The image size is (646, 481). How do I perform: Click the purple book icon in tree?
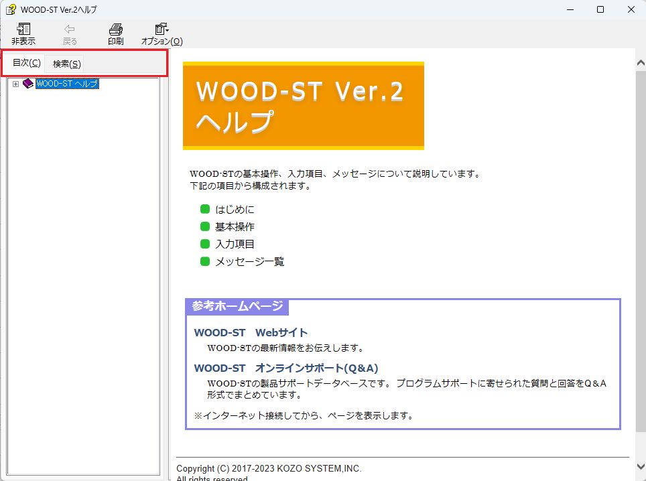[x=27, y=84]
